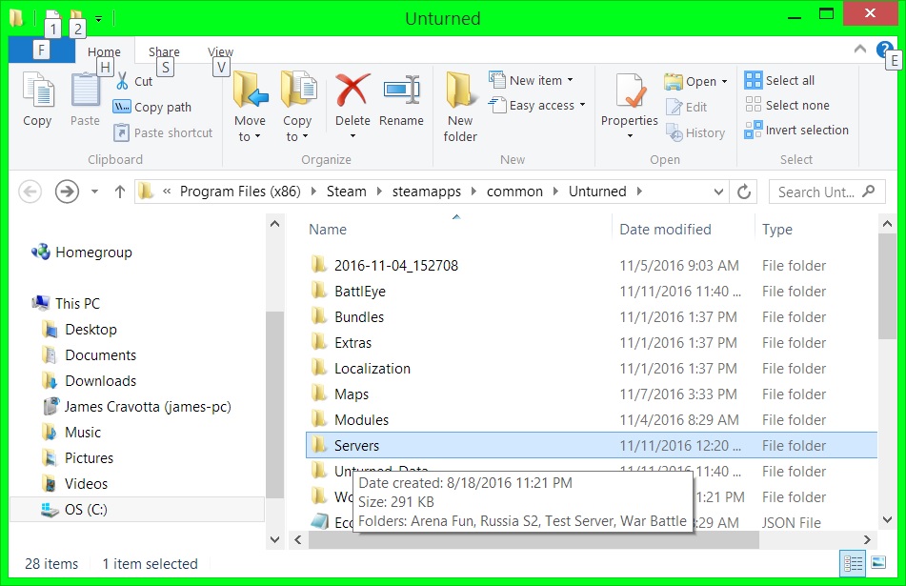Switch to the Home ribbon tab

click(104, 51)
